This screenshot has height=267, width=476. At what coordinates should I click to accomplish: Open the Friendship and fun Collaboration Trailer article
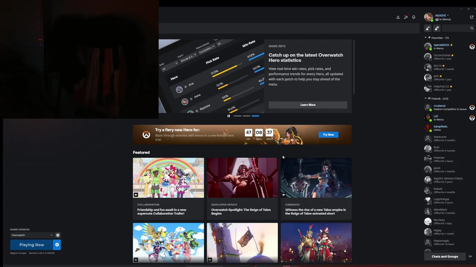tap(162, 211)
